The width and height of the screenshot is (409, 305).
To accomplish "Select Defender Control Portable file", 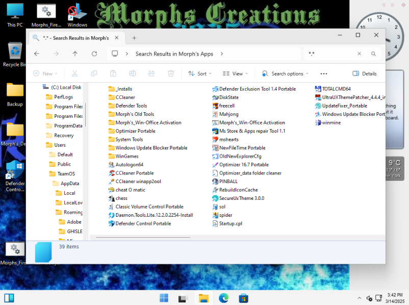I will (140, 223).
